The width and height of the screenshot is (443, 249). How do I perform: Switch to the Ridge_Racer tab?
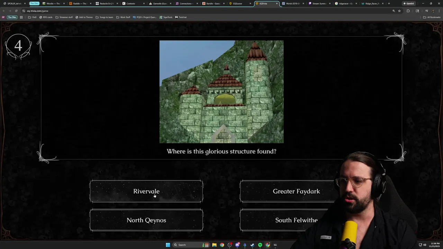(372, 3)
